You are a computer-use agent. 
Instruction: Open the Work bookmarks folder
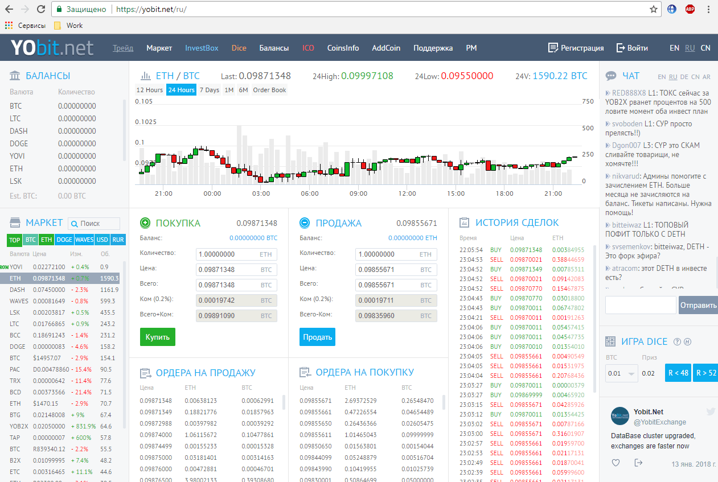coord(68,25)
